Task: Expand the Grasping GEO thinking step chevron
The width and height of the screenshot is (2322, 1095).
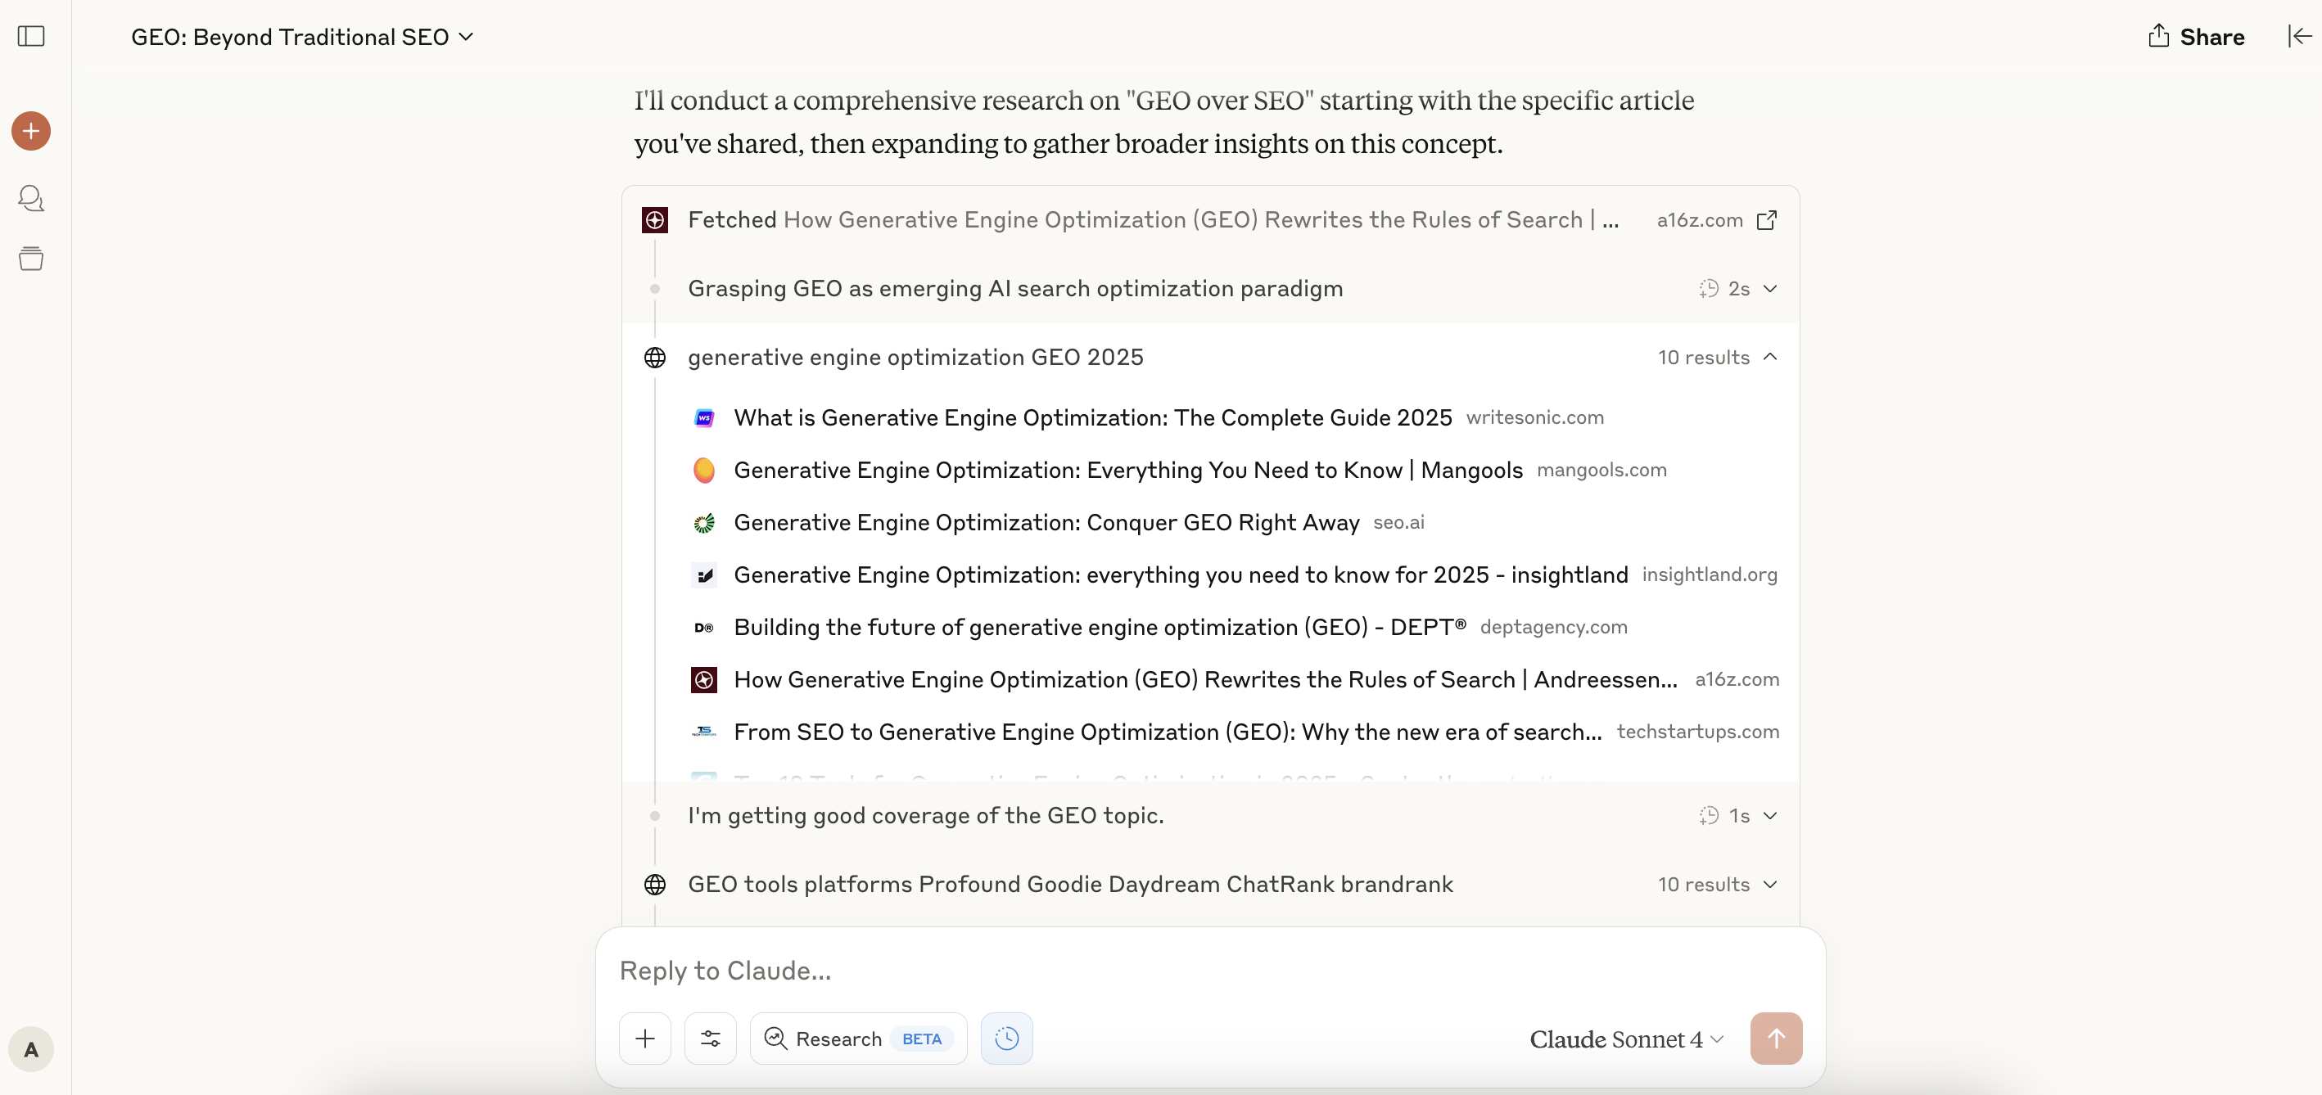Action: pos(1770,288)
